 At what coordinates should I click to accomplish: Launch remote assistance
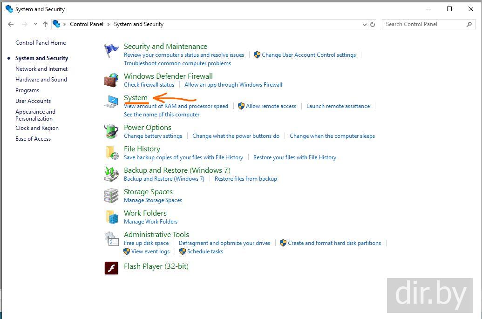338,106
